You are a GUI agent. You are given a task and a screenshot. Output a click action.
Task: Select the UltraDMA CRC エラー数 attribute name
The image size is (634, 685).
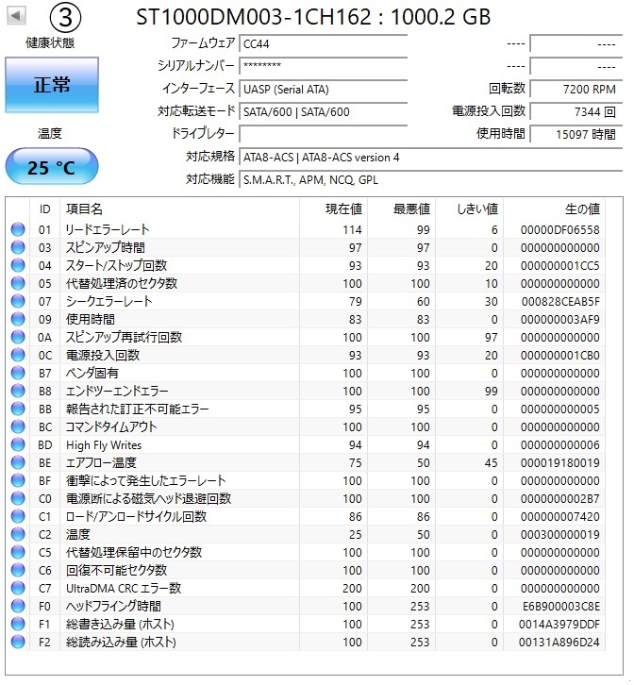click(124, 588)
